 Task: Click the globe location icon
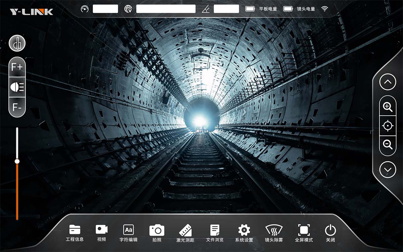[x=128, y=9]
